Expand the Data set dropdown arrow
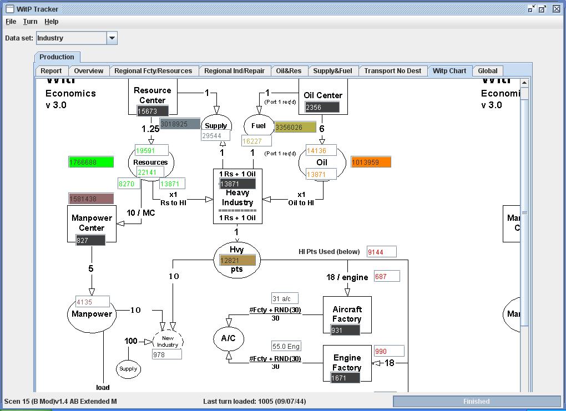566x411 pixels. 112,38
